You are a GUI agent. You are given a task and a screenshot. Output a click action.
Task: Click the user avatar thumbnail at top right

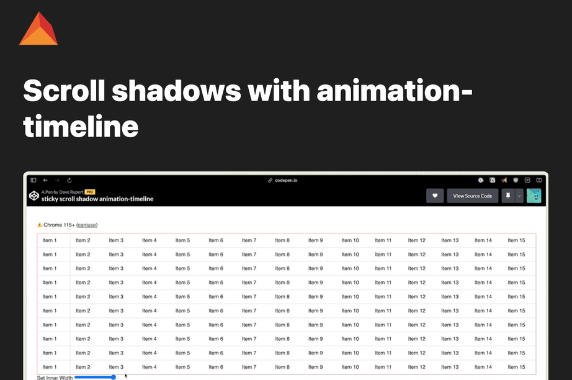point(534,196)
